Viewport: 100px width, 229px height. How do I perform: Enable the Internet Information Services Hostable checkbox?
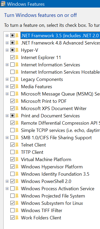point(12,72)
